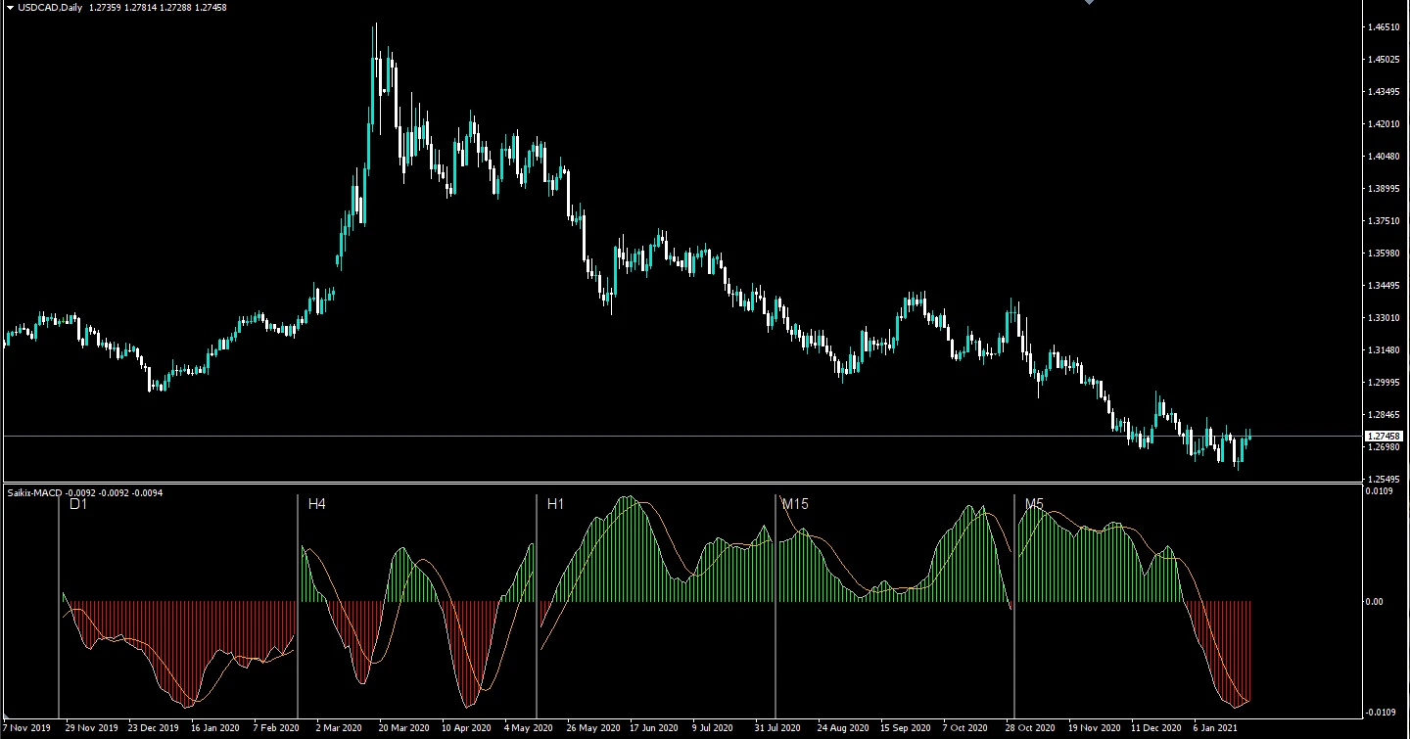Click the gray chart shift marker triangle
The width and height of the screenshot is (1410, 739).
pos(1087,4)
